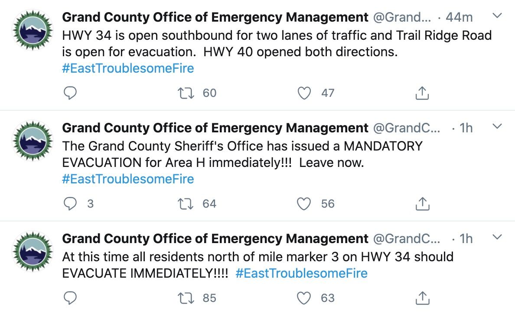
Task: Retweet the HWY 34 southbound tweet
Action: [x=186, y=93]
